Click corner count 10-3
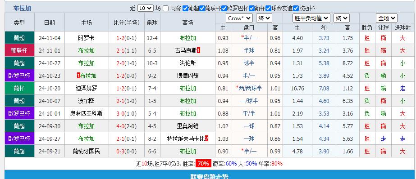Screen dimensions: 416x179 pyautogui.click(x=152, y=63)
